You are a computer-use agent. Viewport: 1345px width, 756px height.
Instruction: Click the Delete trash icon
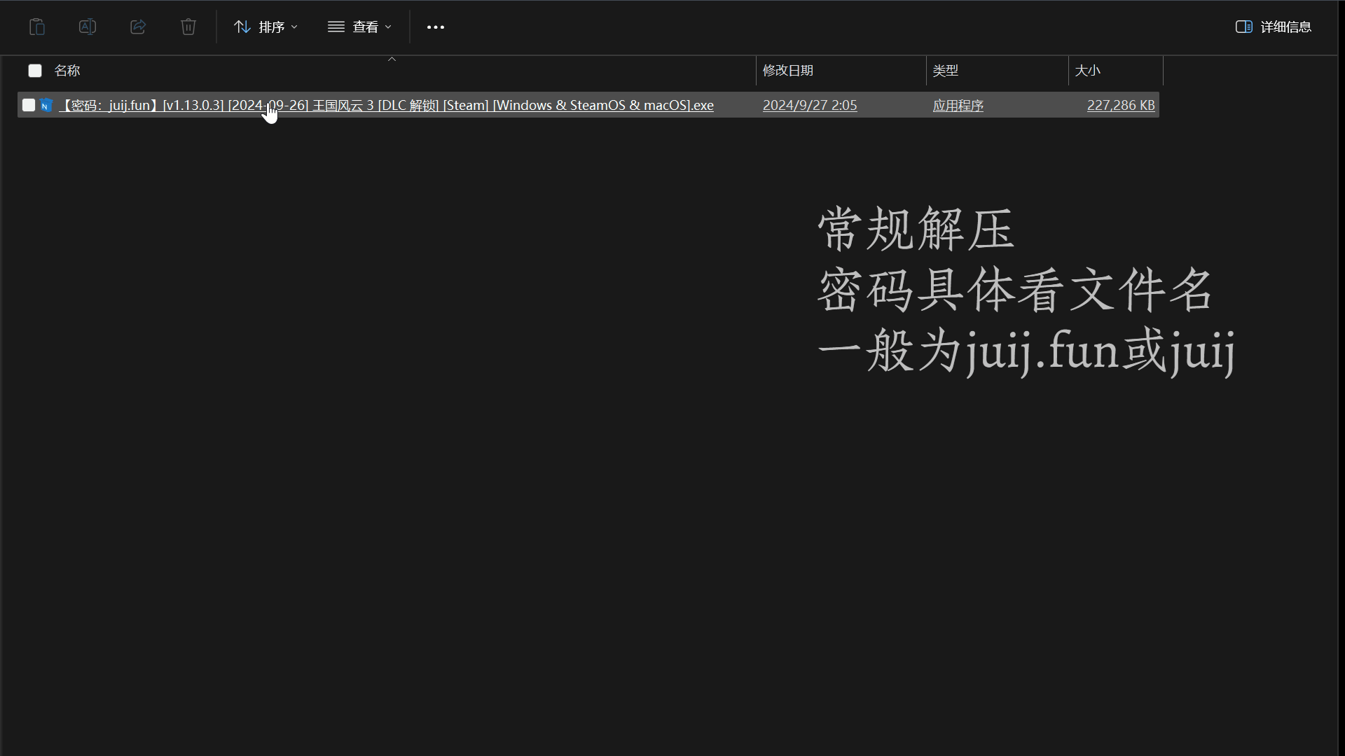pyautogui.click(x=188, y=27)
